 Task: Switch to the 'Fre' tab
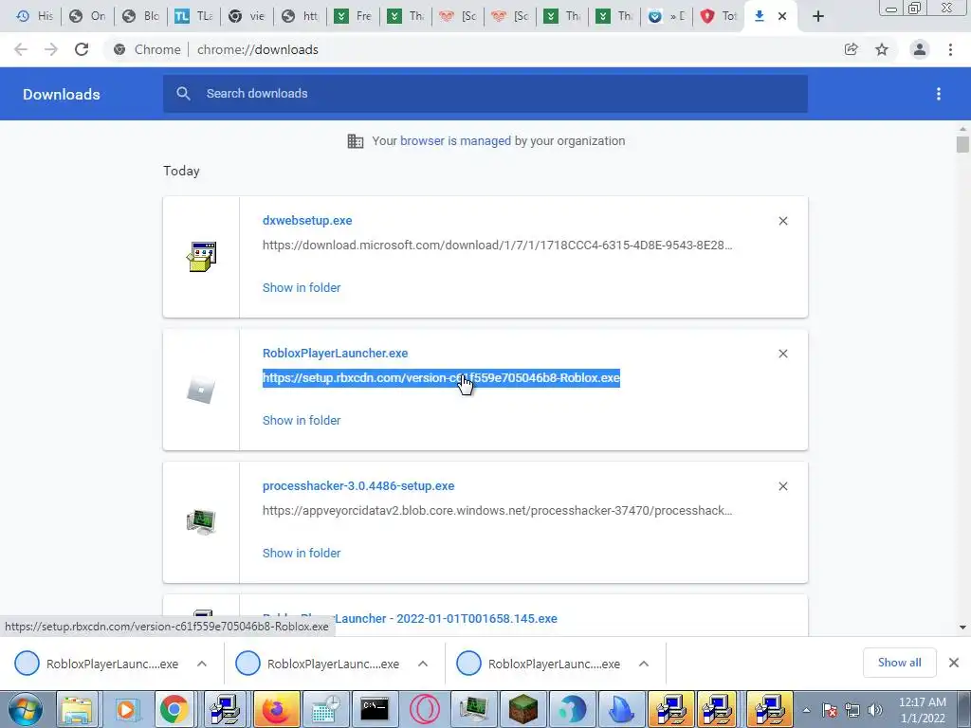pyautogui.click(x=353, y=16)
